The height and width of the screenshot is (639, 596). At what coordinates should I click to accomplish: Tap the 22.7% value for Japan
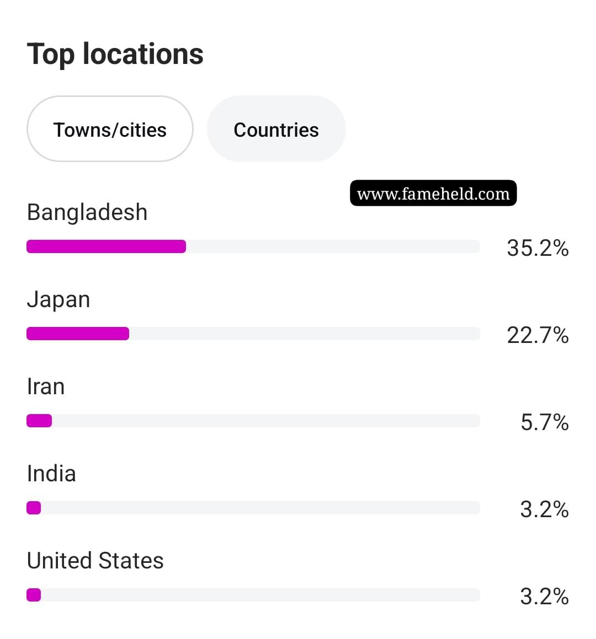(538, 335)
